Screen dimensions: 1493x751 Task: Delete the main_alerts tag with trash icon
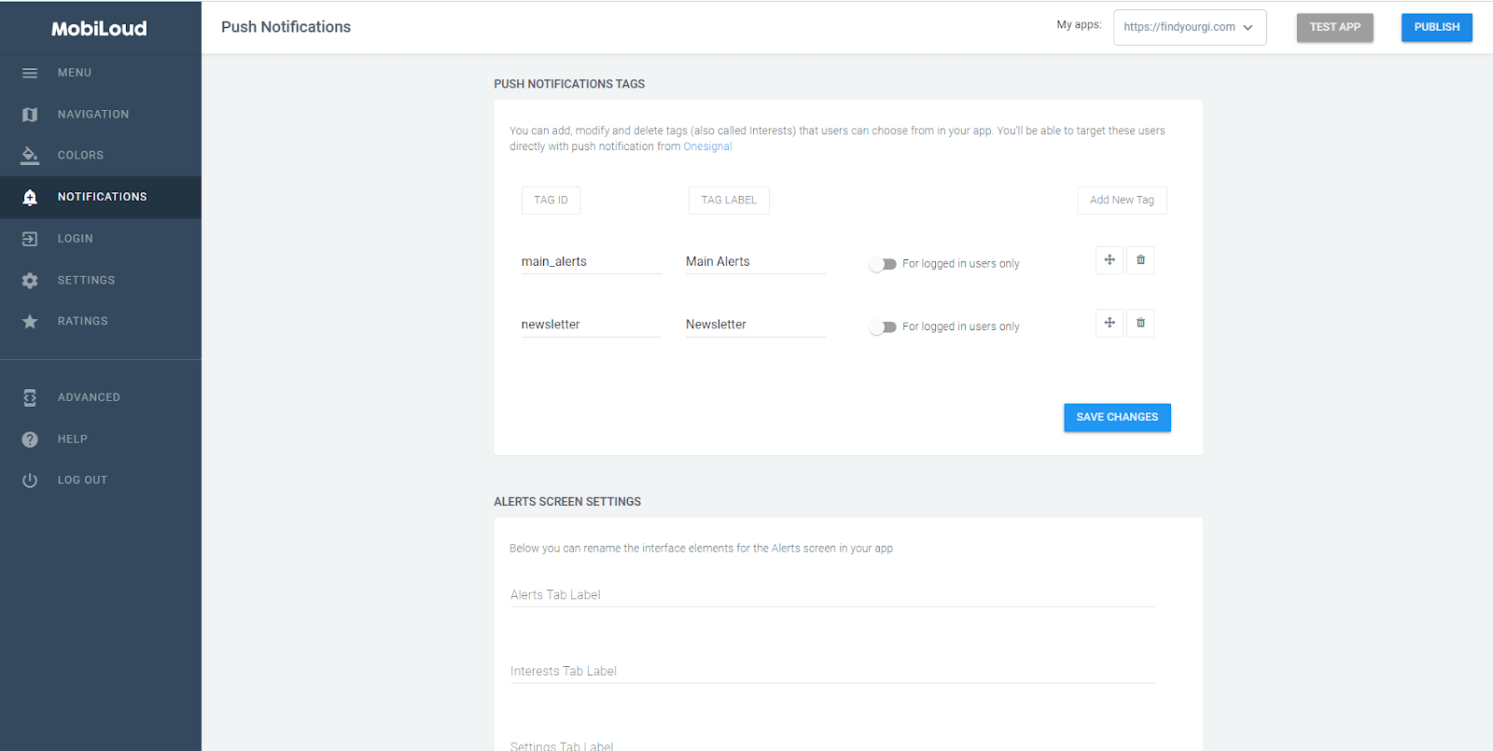1140,260
